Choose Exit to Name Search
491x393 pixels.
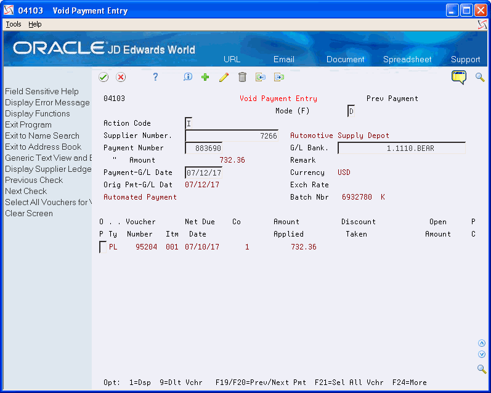coord(42,136)
